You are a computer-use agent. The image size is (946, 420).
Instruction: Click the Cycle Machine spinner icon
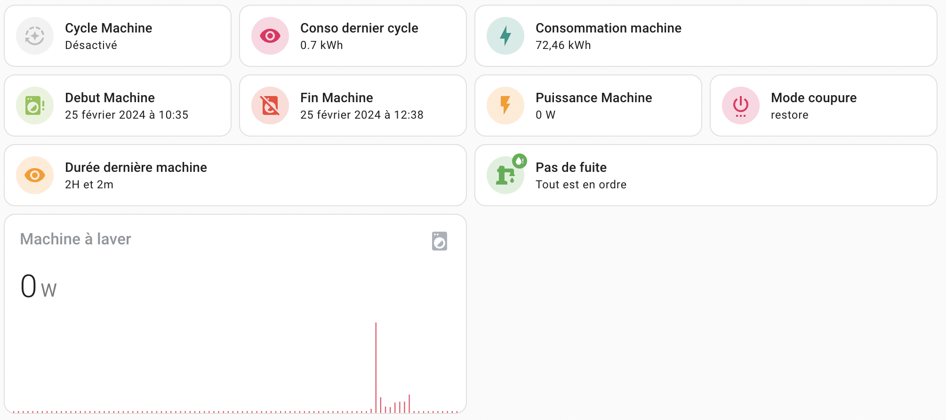tap(35, 36)
